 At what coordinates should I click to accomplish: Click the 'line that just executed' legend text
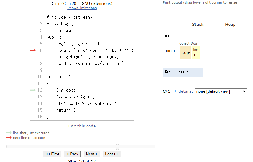click(31, 133)
